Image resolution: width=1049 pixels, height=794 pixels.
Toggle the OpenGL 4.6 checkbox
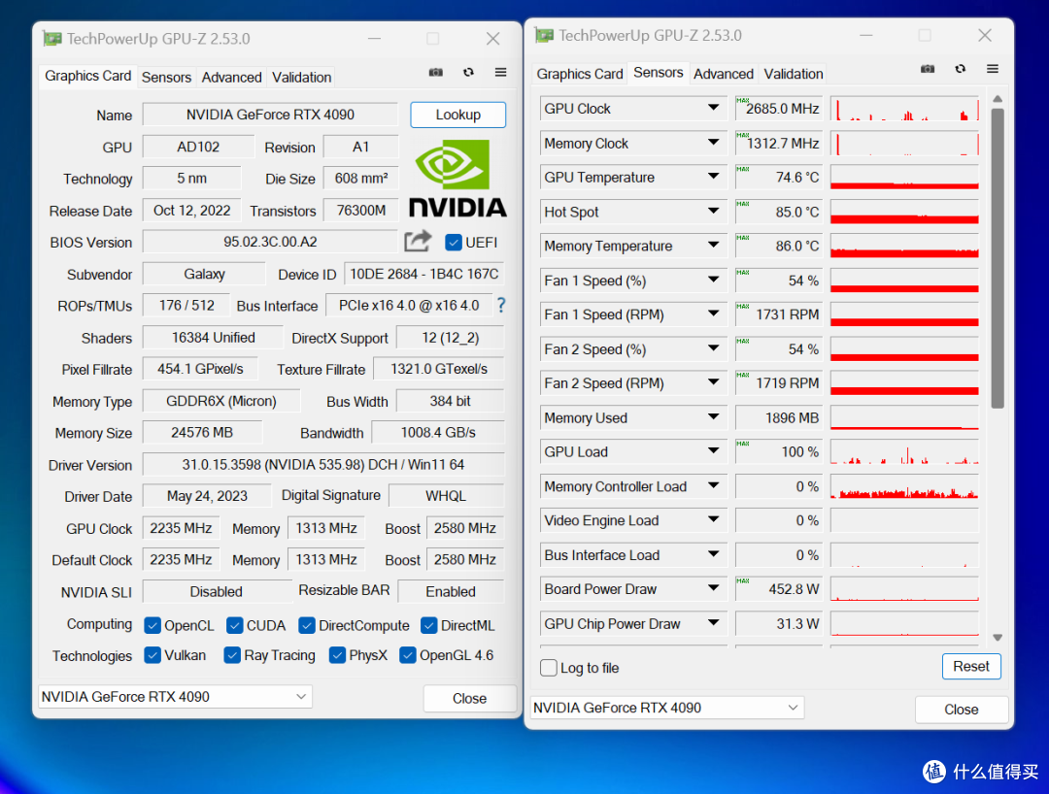(x=407, y=655)
